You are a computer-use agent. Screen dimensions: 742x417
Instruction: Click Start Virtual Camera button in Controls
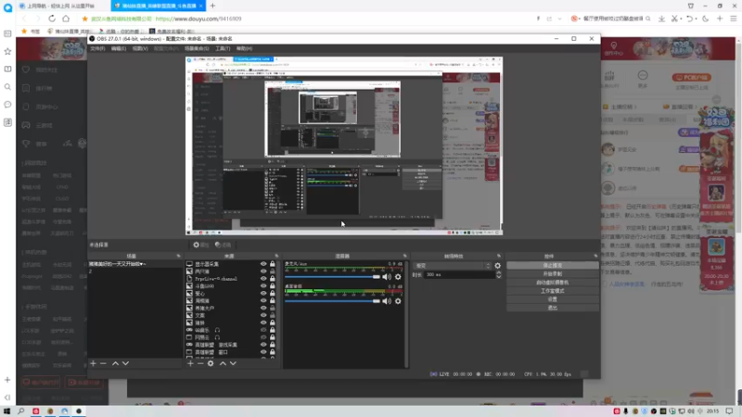pos(552,283)
